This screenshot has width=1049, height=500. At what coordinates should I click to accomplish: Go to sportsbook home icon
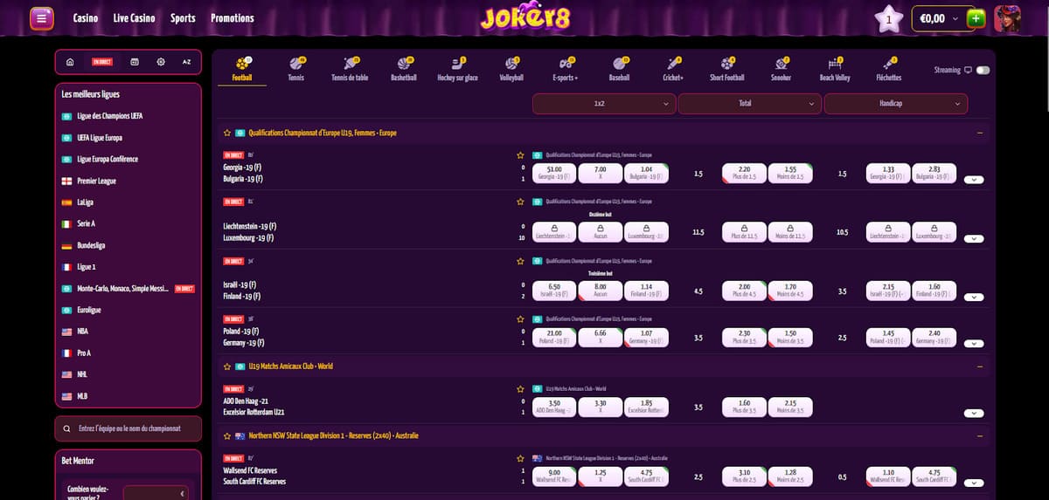[x=70, y=62]
